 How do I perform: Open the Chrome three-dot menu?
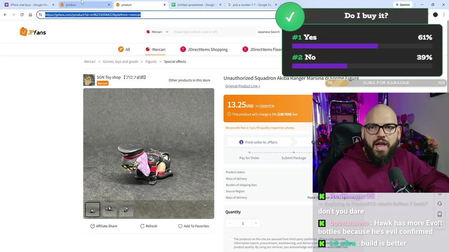[444, 15]
